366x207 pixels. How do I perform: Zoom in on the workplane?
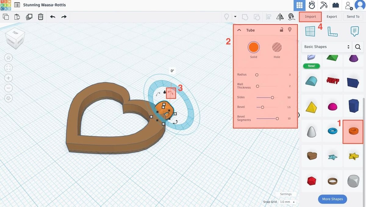point(9,78)
